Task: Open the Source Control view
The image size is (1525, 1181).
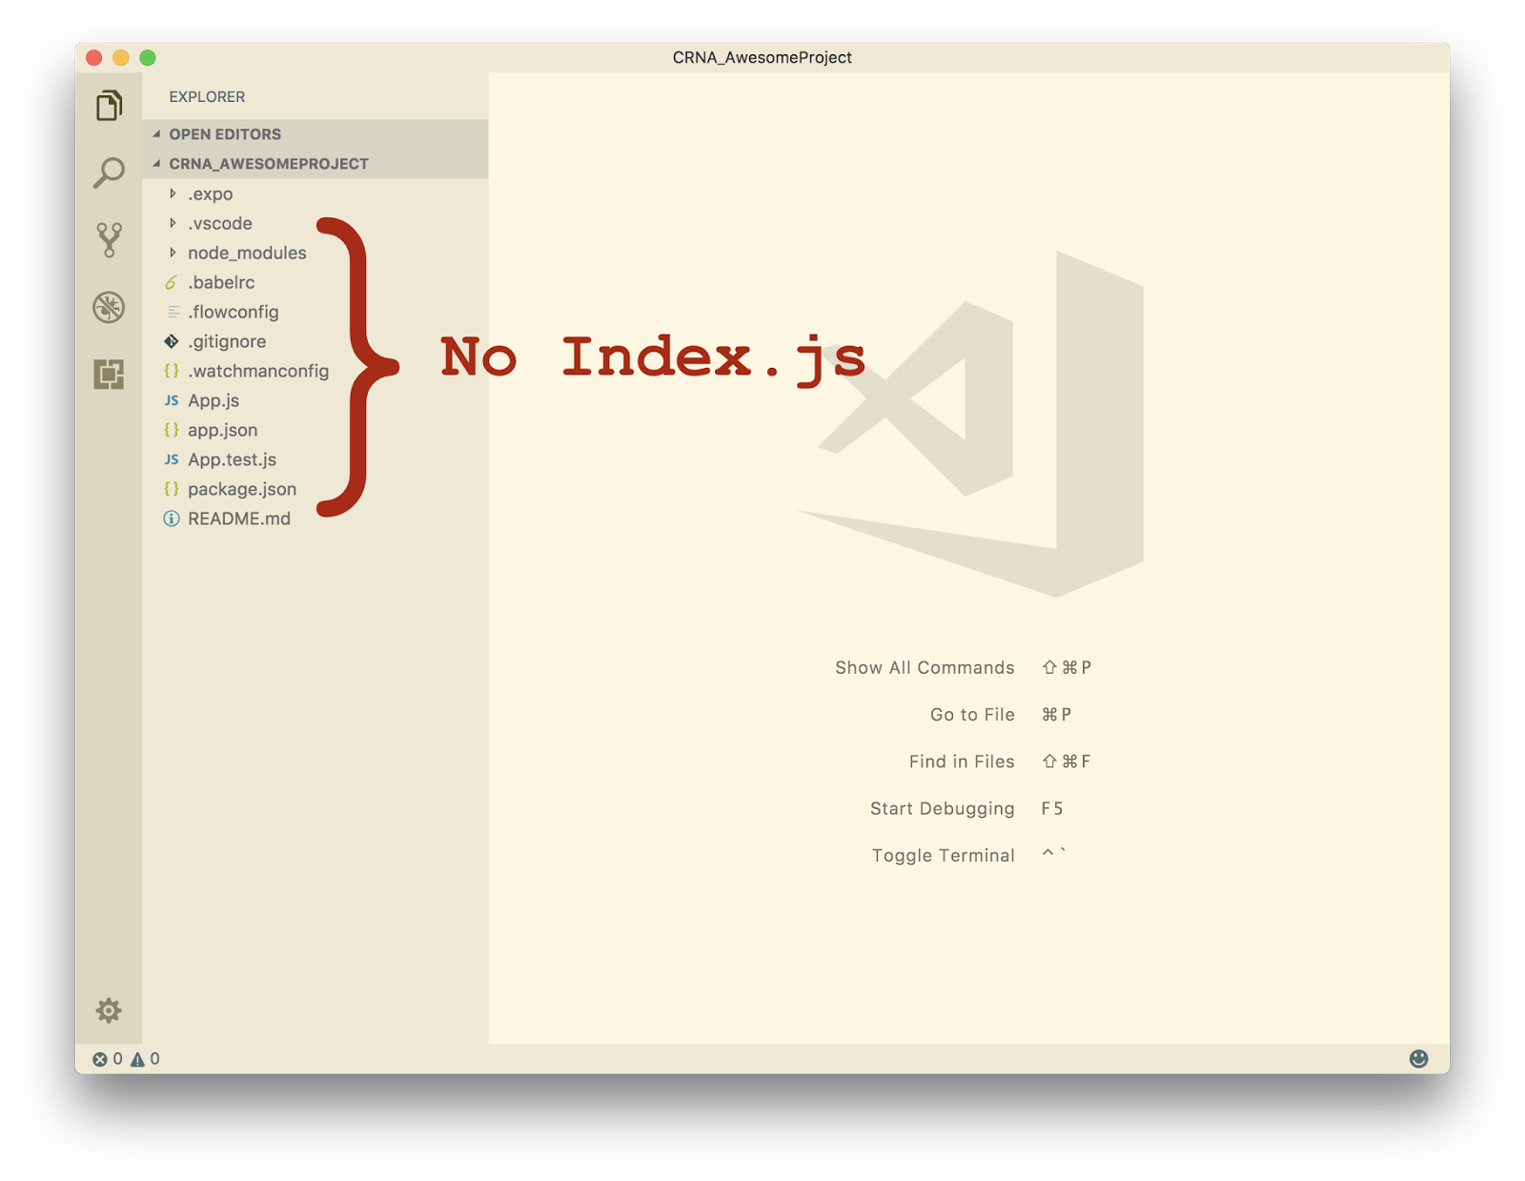Action: pos(109,240)
